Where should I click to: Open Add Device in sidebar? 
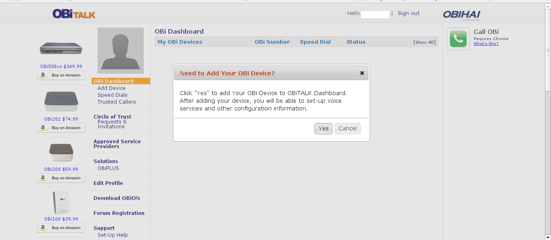coord(111,88)
